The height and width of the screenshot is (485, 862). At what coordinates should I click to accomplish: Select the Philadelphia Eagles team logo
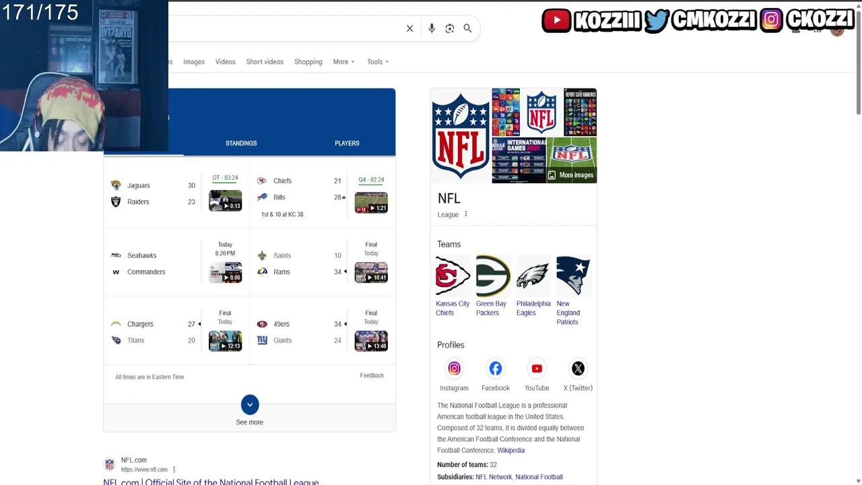(533, 276)
